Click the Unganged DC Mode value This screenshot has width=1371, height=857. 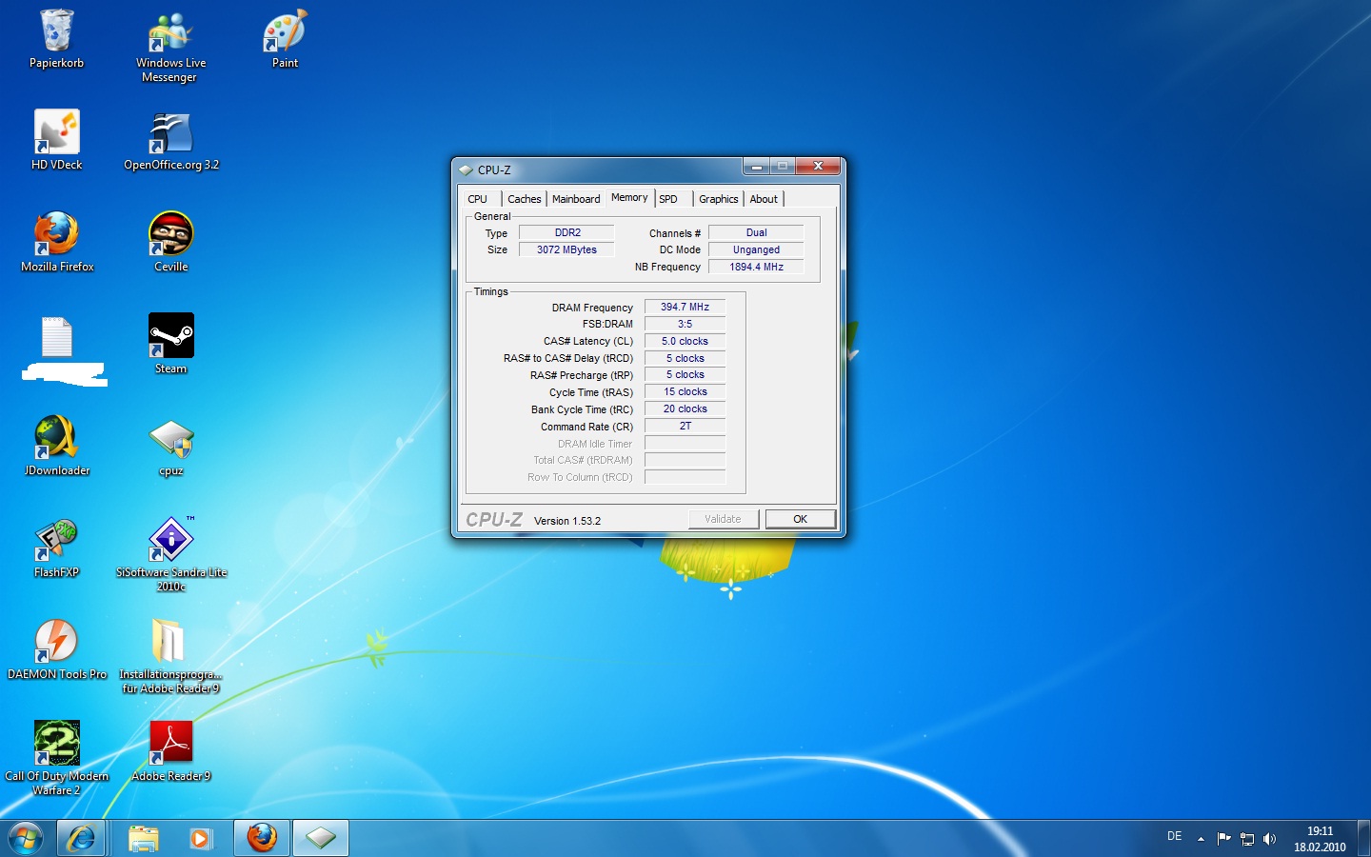click(x=756, y=249)
